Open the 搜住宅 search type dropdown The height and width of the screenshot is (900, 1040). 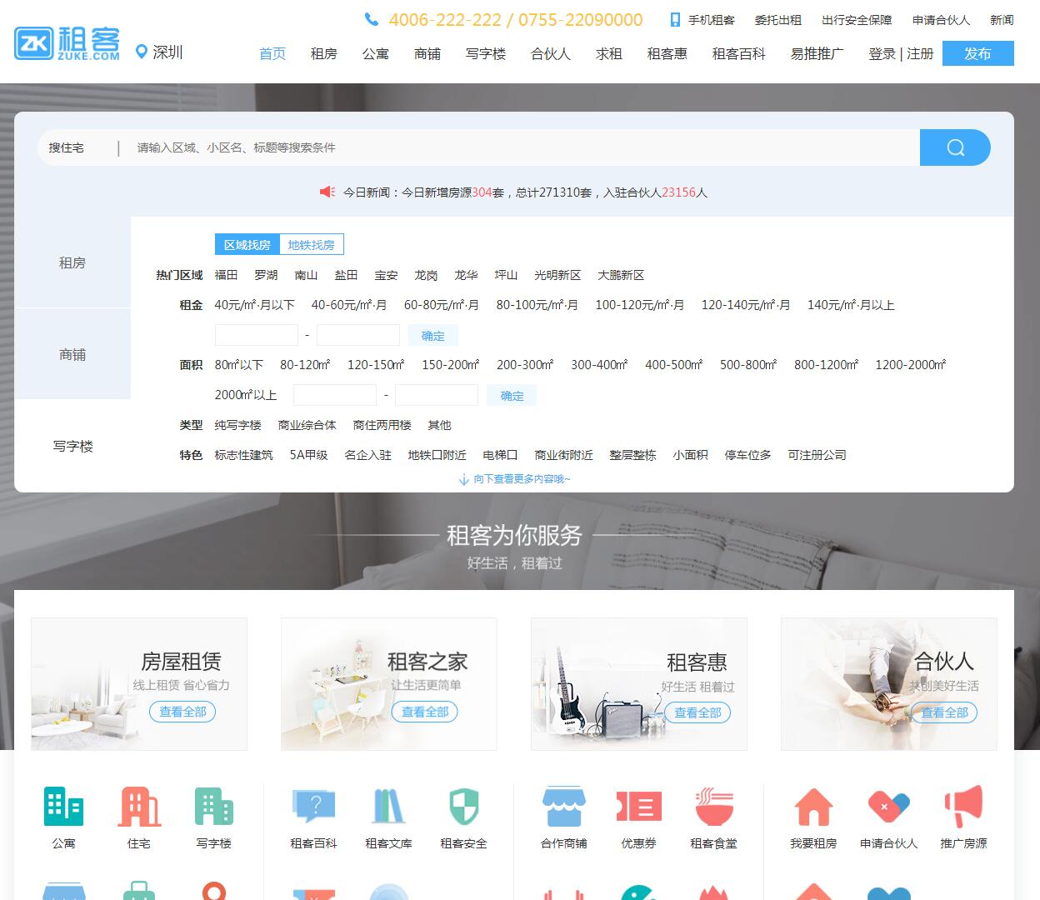coord(67,147)
